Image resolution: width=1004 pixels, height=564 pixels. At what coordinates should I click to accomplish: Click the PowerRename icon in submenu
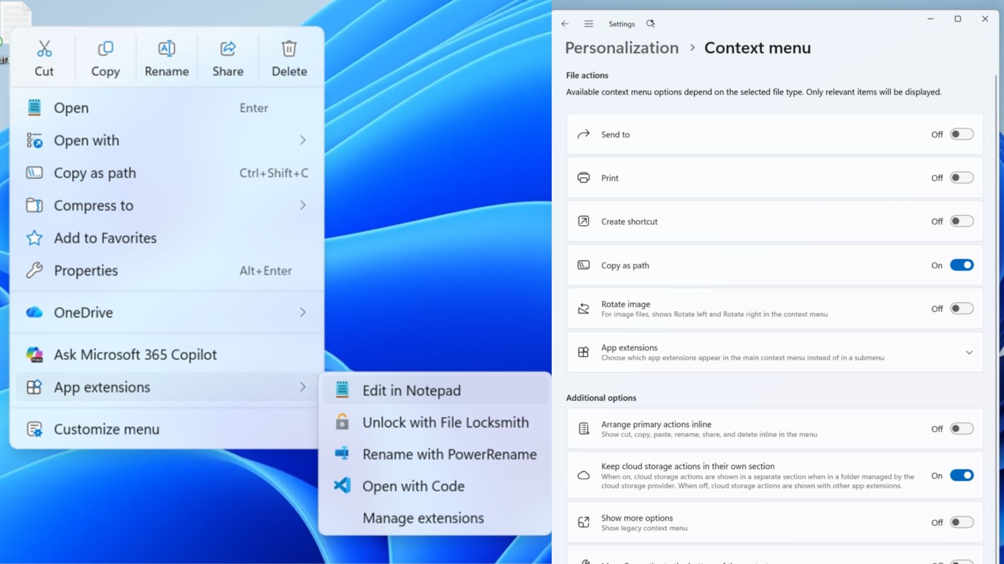342,453
